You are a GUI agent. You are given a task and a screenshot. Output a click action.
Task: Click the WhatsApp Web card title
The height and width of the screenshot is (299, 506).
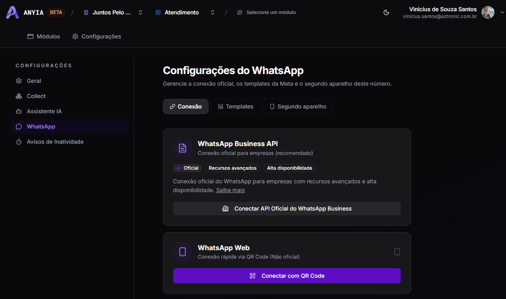coord(224,248)
